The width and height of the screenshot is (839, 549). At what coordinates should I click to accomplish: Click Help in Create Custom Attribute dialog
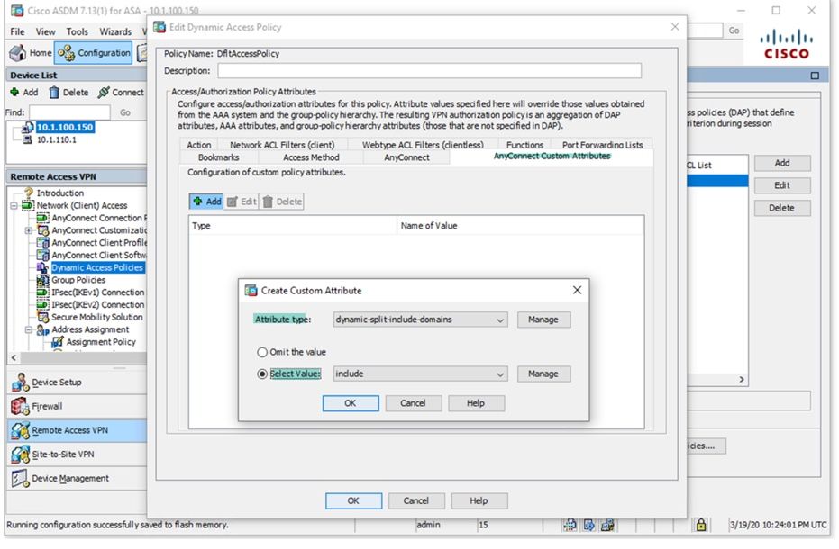point(476,403)
